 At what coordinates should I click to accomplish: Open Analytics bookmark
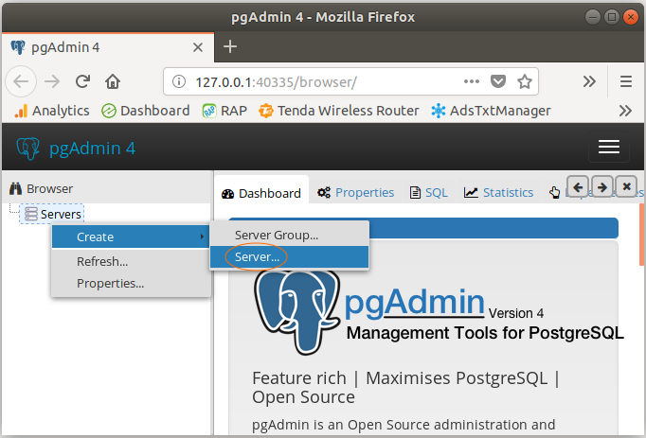52,111
